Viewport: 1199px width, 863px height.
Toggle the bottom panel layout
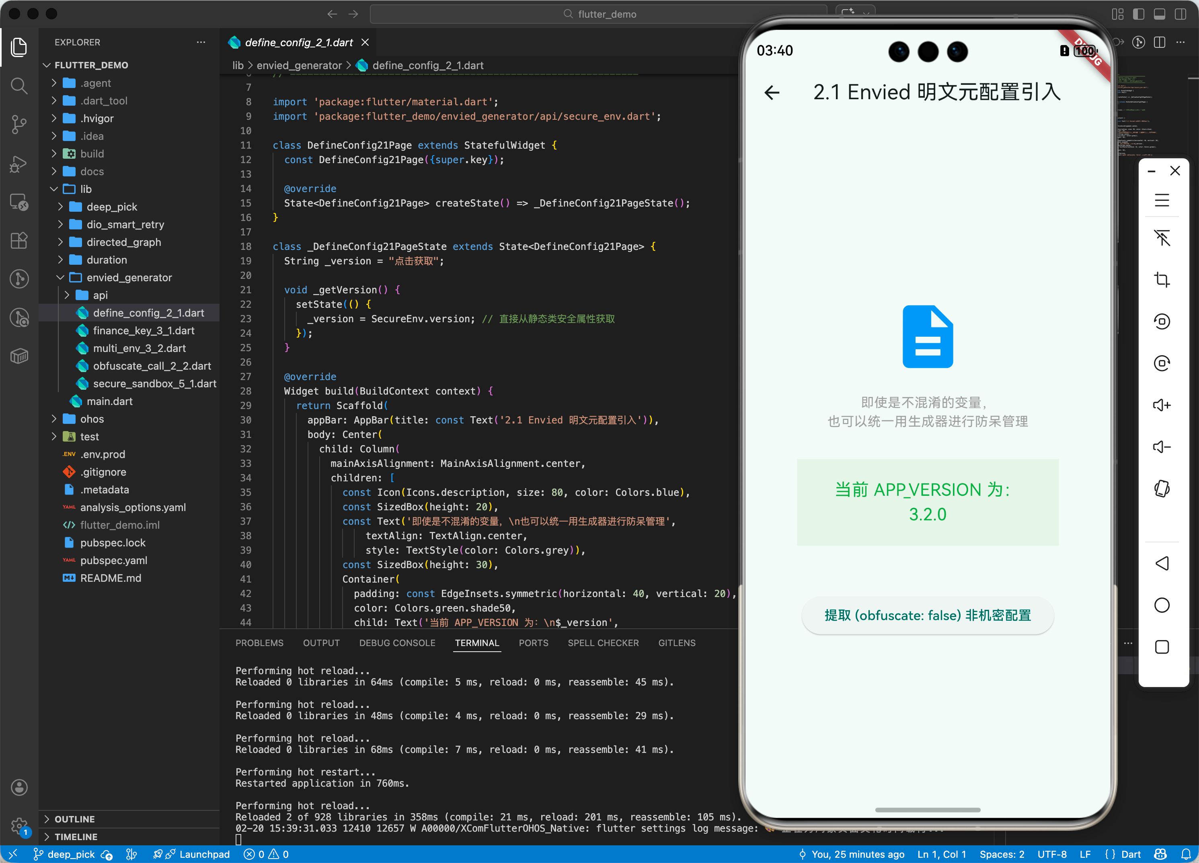point(1159,14)
